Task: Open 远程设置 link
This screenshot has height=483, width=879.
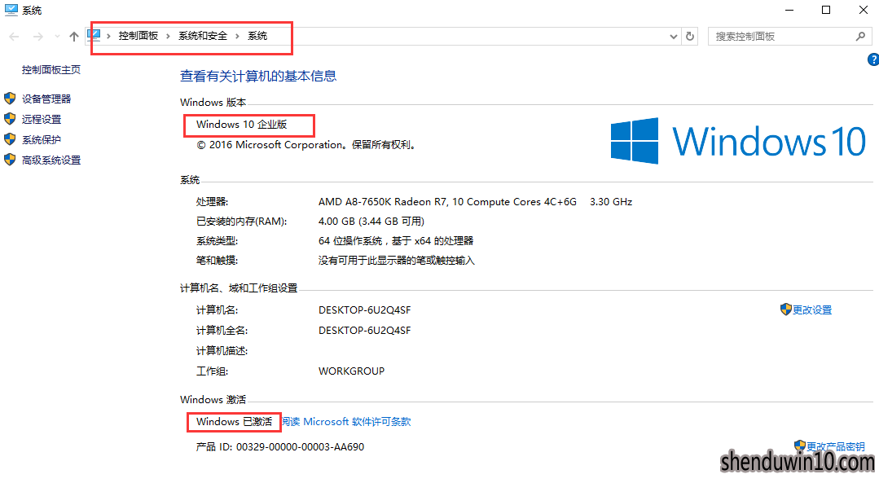Action: tap(42, 120)
